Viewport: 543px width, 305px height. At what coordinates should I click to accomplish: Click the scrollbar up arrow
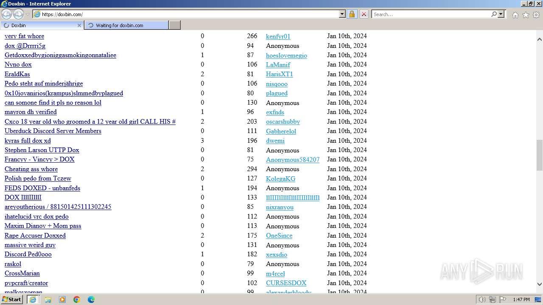tap(540, 39)
